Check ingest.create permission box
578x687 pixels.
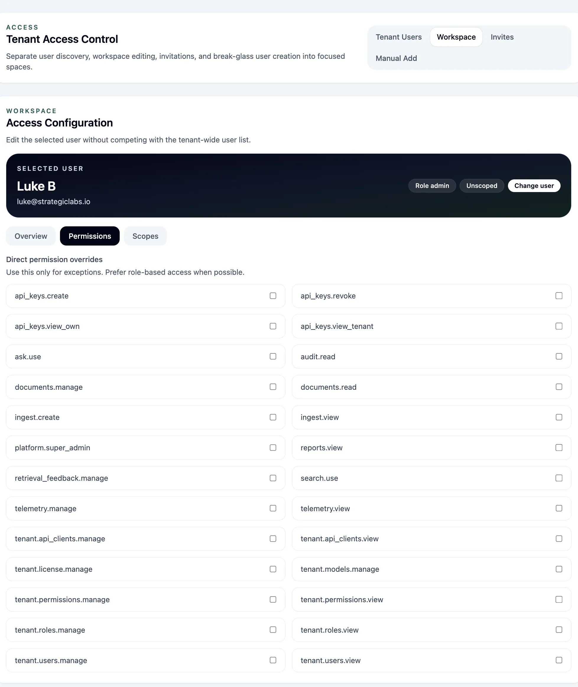(273, 417)
